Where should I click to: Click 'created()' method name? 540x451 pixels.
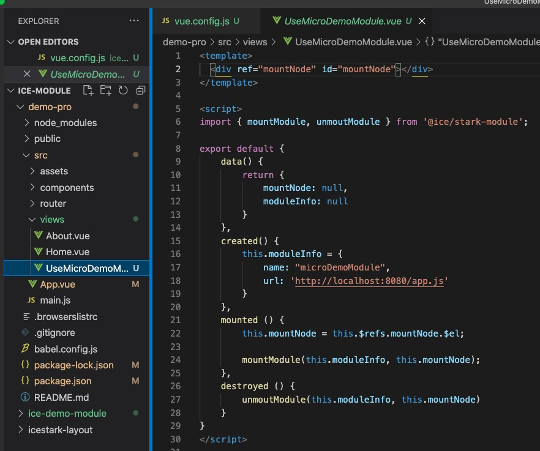click(244, 241)
